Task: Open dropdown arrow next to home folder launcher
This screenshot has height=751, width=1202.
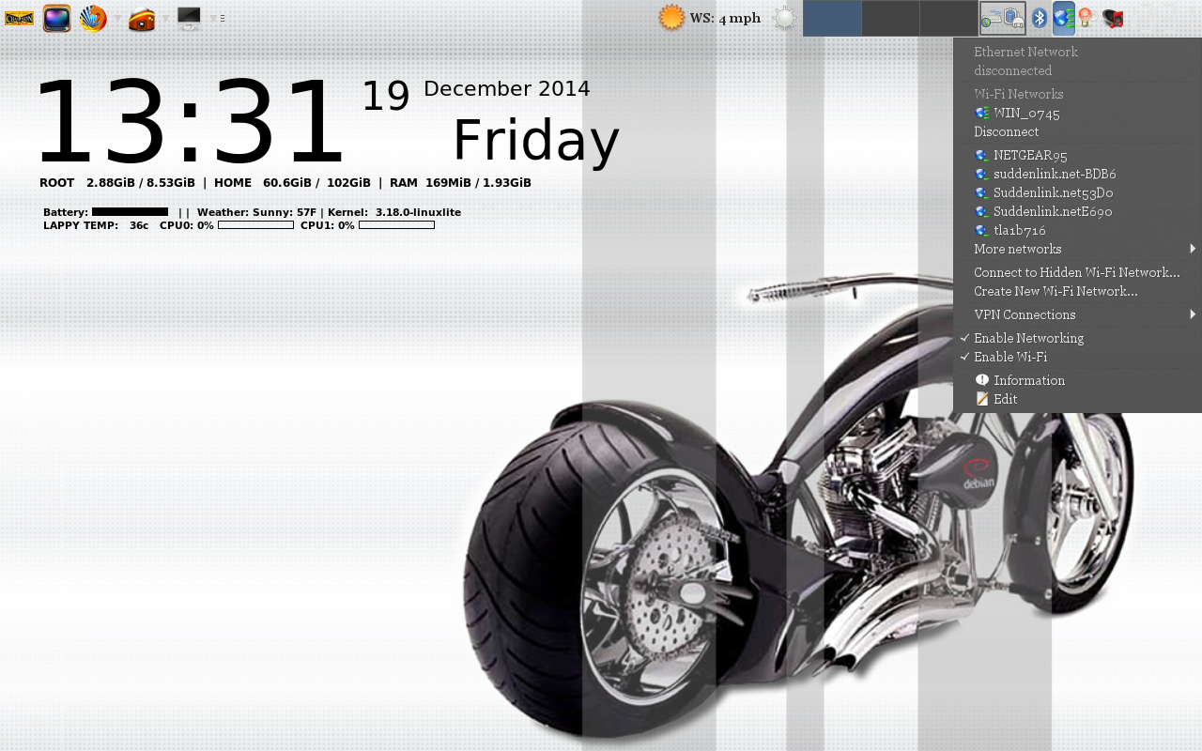Action: coord(166,18)
